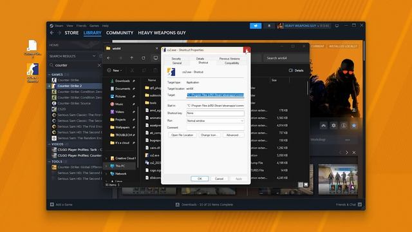The height and width of the screenshot is (232, 412).
Task: Close the win64 Explorer tab
Action: (157, 48)
